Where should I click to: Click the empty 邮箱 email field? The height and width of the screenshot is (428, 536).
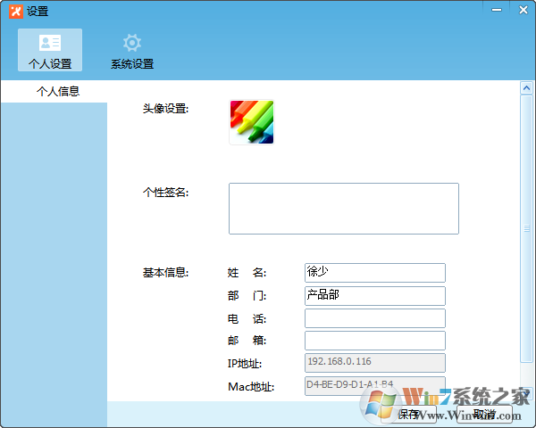(375, 341)
